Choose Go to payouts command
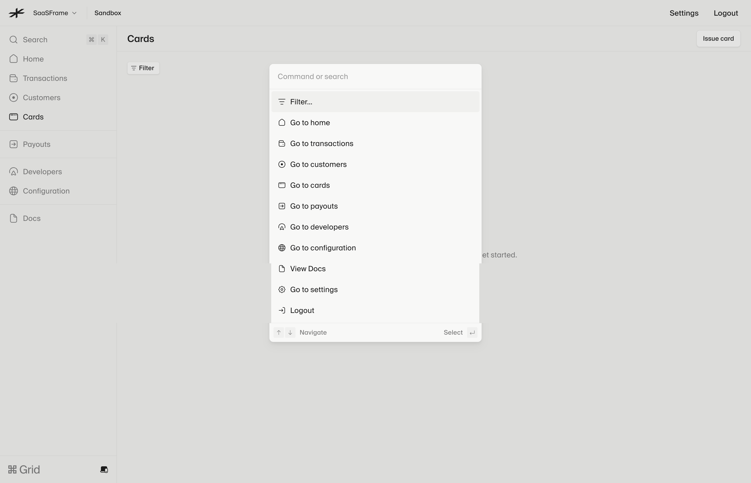Viewport: 751px width, 483px height. click(375, 206)
